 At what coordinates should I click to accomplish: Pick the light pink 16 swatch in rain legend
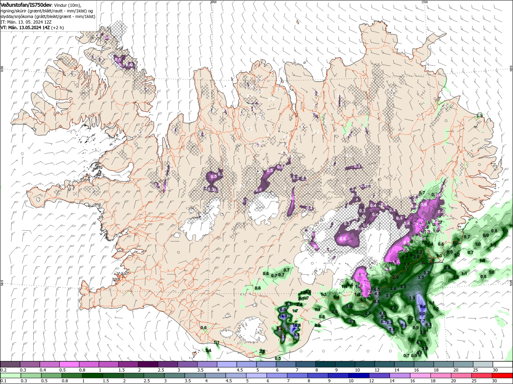coord(420,376)
